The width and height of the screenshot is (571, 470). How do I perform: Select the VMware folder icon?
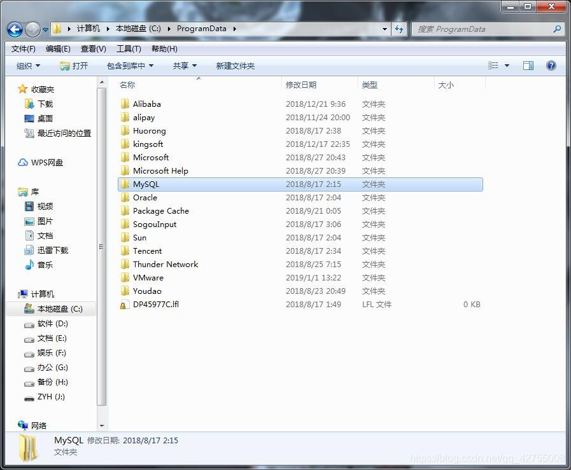[x=125, y=277]
